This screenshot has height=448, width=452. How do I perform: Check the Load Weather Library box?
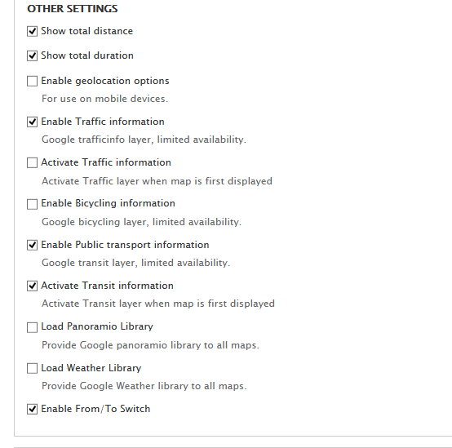32,368
